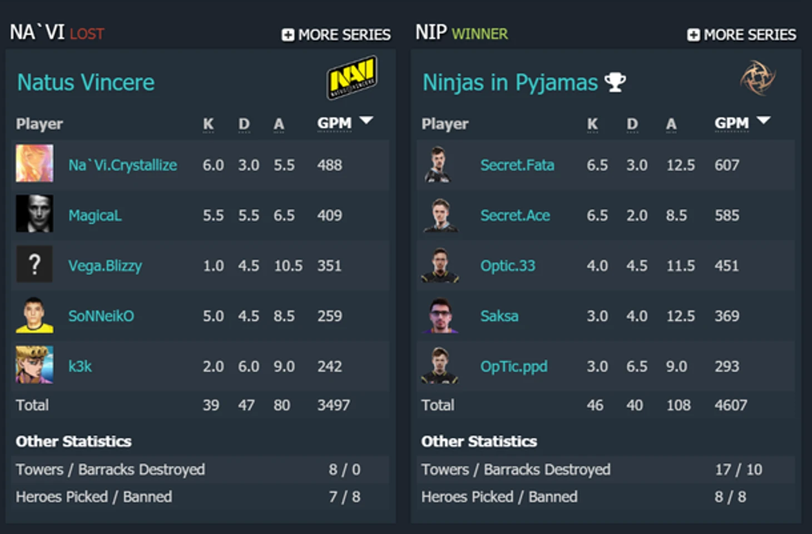Open the Natus Vincere team page link
The width and height of the screenshot is (812, 534).
click(x=86, y=82)
